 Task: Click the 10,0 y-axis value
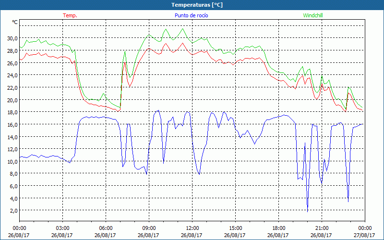(x=13, y=162)
